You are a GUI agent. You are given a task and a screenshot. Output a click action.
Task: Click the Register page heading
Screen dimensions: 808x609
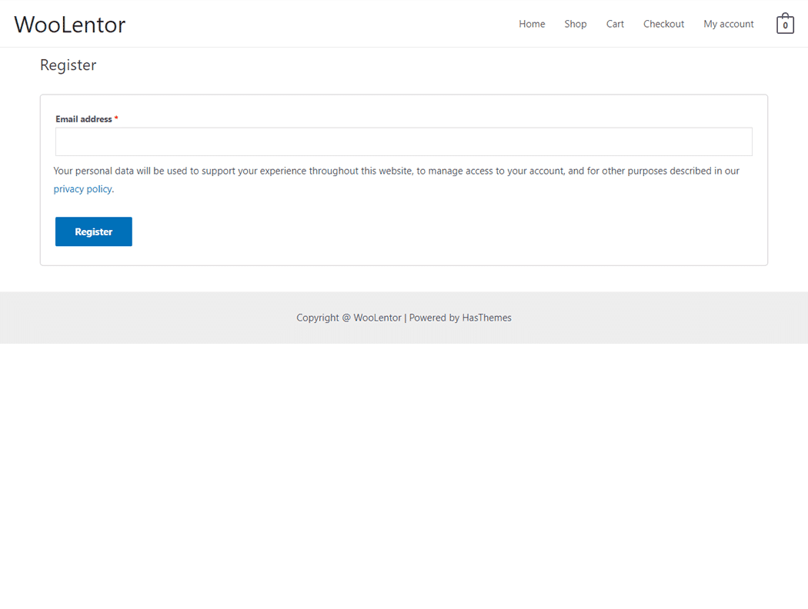coord(68,65)
